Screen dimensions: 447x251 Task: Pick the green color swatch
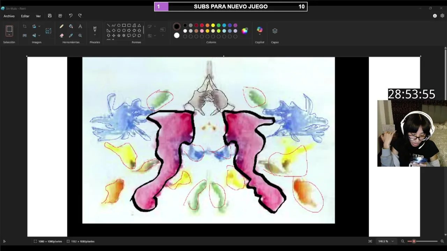click(x=219, y=25)
